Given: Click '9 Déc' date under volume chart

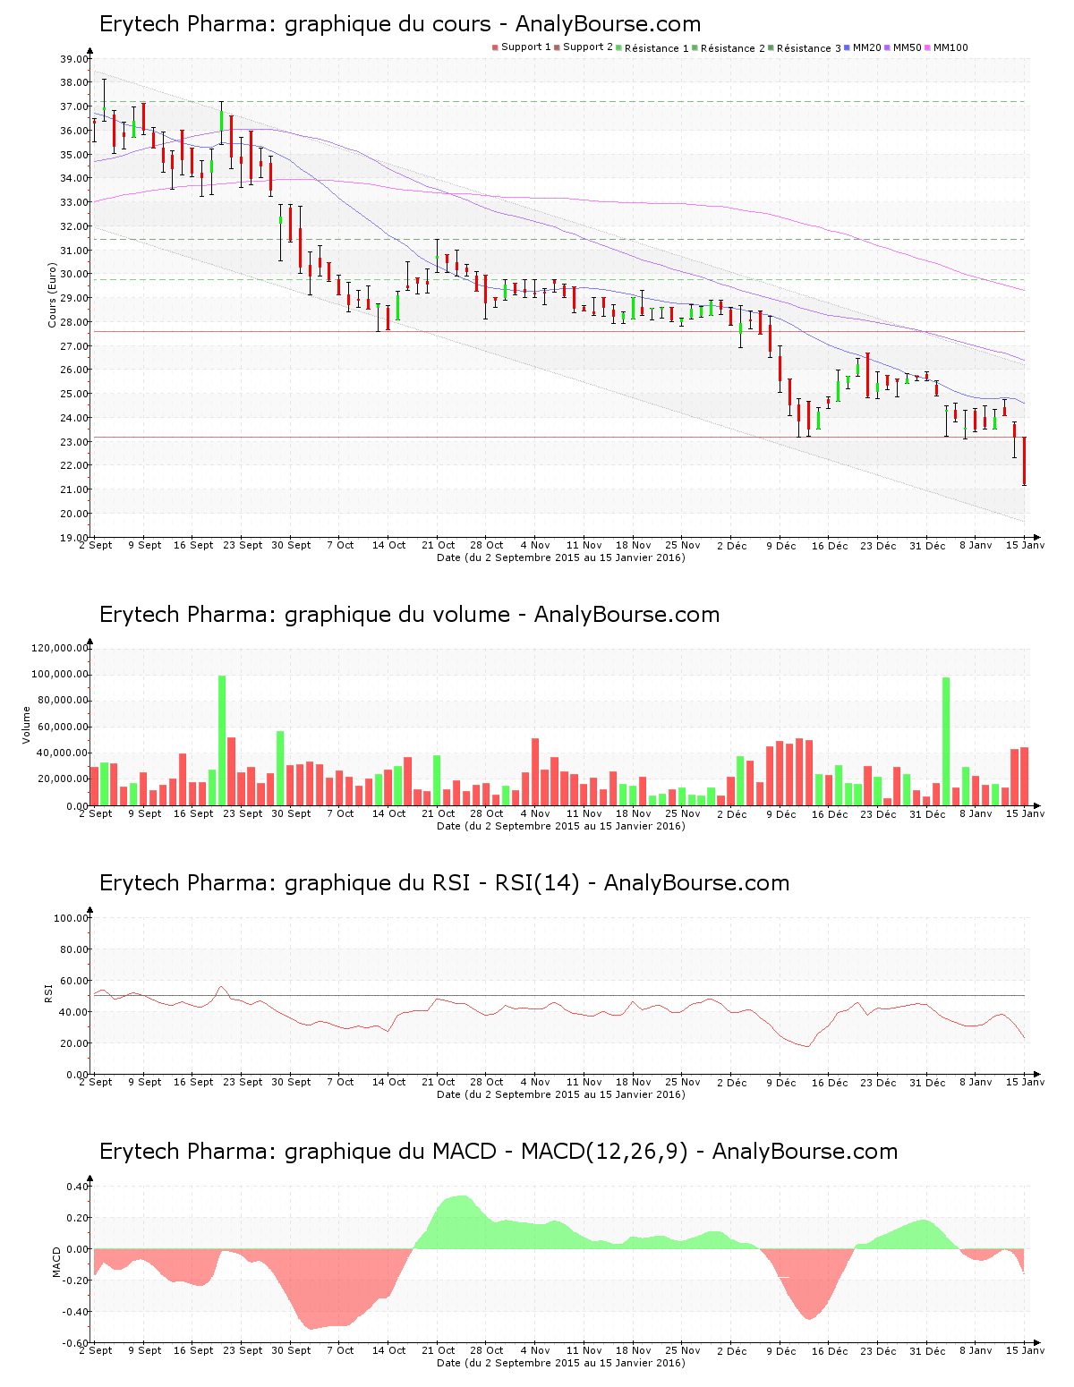Looking at the screenshot, I should coord(781,813).
